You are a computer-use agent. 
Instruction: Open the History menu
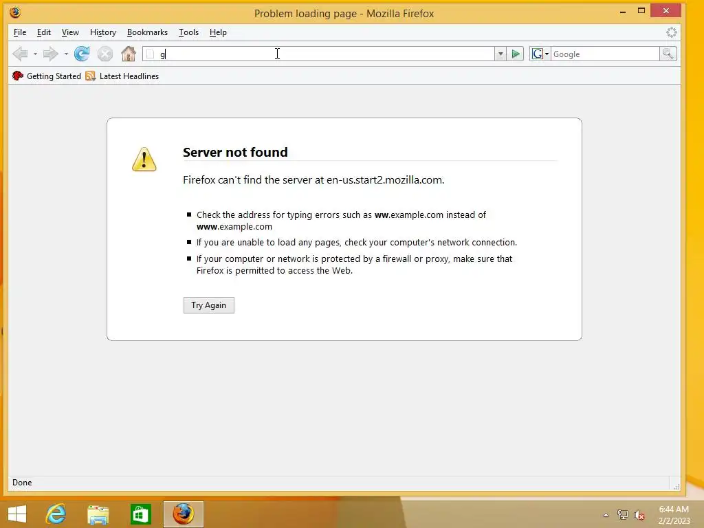coord(103,32)
